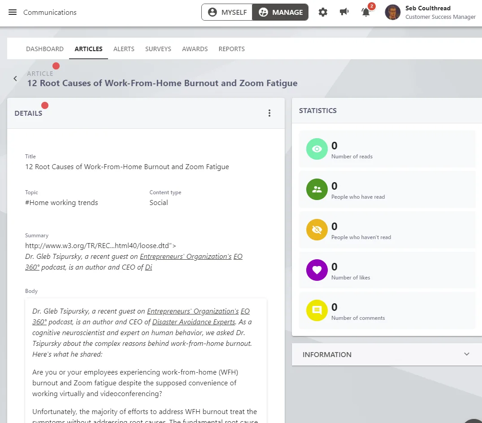This screenshot has height=423, width=482.
Task: Click the green eye Number of reads icon
Action: click(317, 149)
